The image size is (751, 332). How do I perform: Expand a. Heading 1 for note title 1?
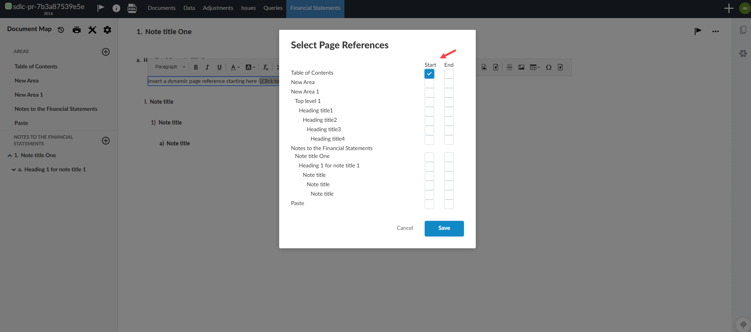[x=14, y=170]
